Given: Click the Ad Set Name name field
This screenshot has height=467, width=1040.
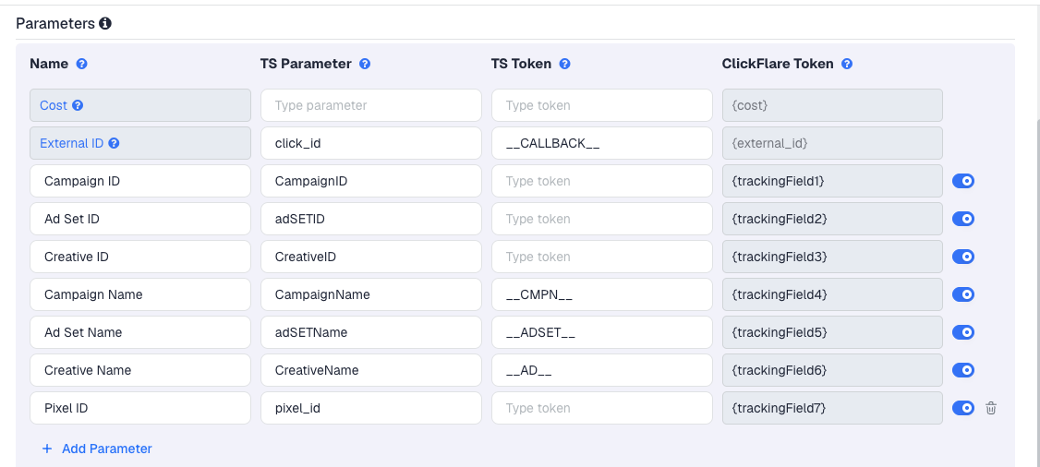Looking at the screenshot, I should tap(140, 332).
